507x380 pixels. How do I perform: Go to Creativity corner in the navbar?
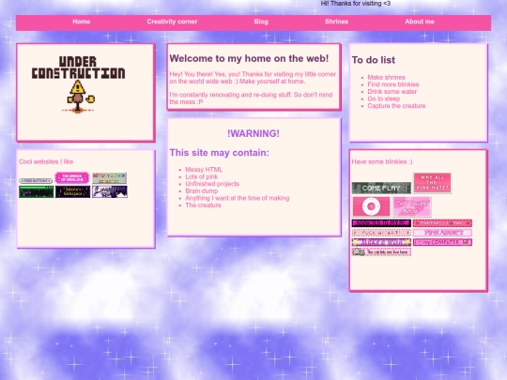click(x=172, y=22)
